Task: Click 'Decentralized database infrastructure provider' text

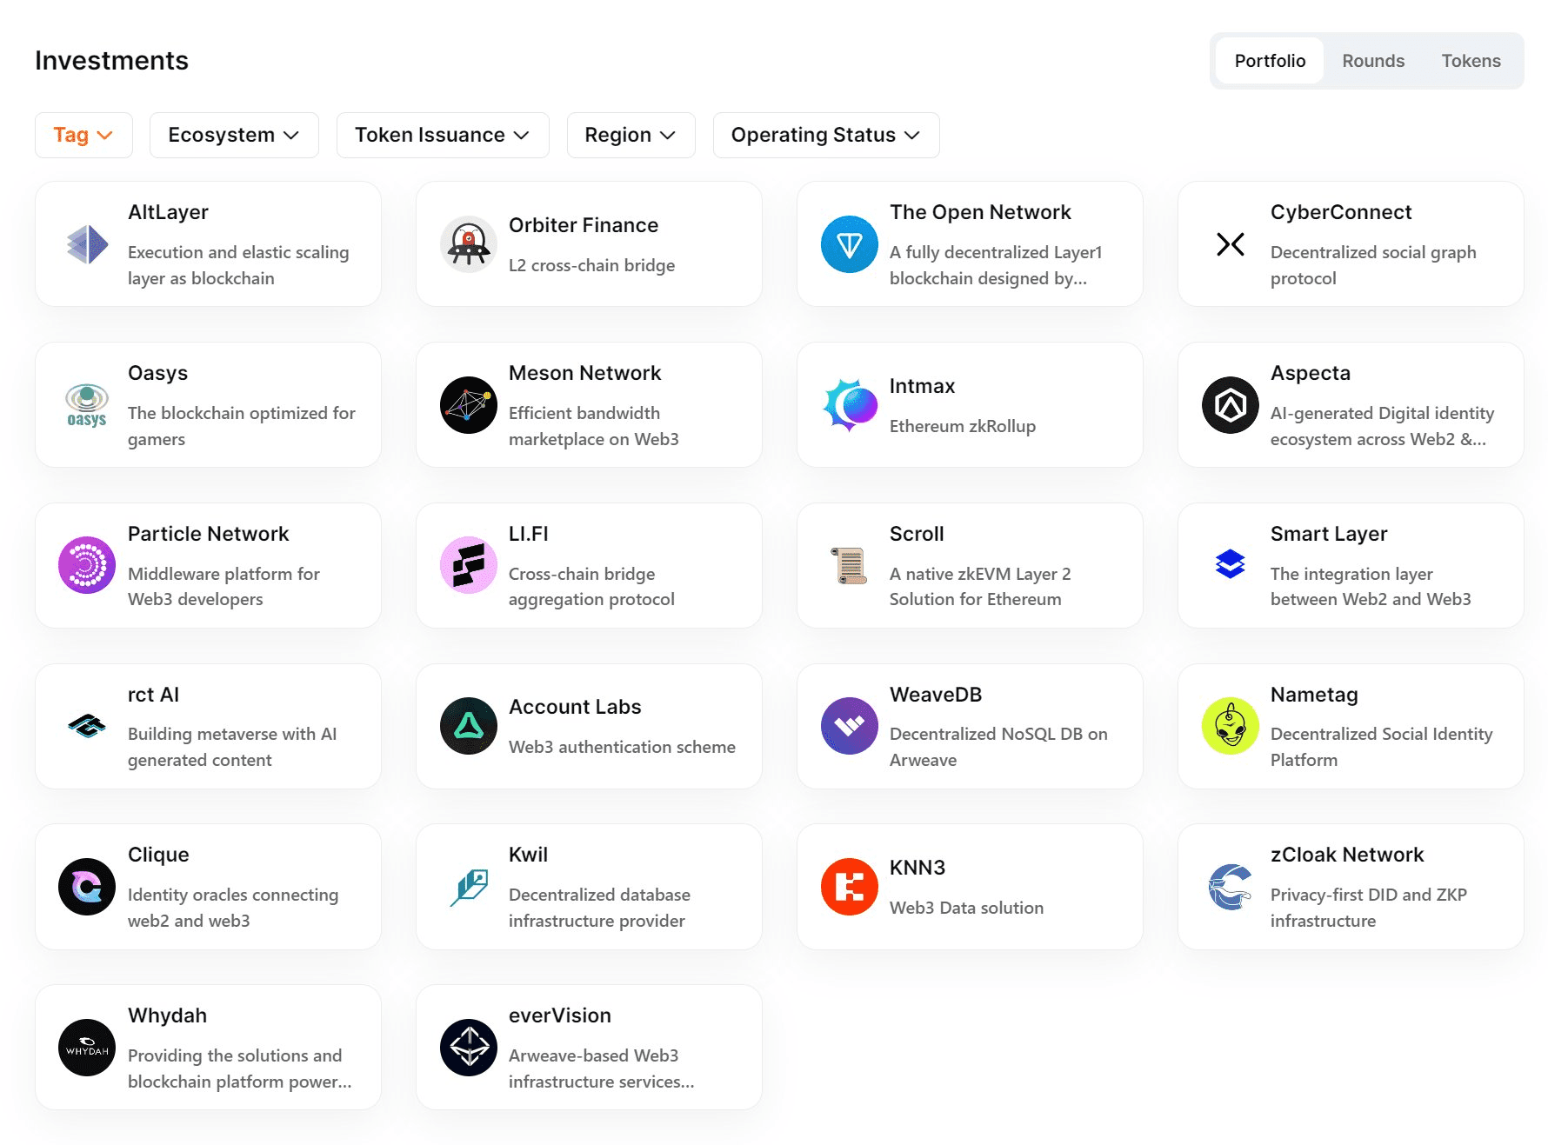Action: coord(599,908)
